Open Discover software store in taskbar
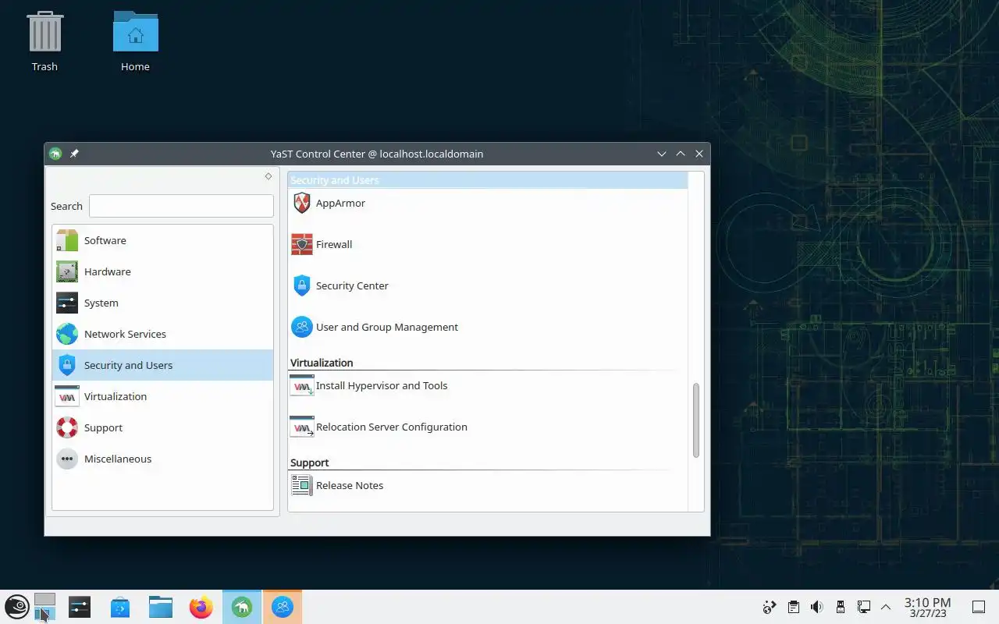 tap(120, 607)
